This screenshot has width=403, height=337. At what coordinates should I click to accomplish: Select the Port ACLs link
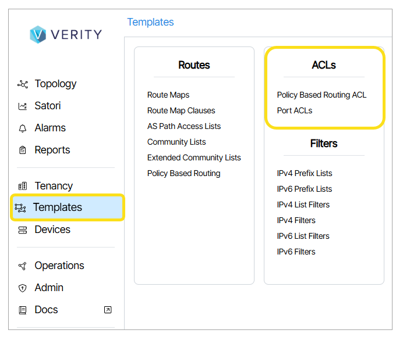pos(295,110)
